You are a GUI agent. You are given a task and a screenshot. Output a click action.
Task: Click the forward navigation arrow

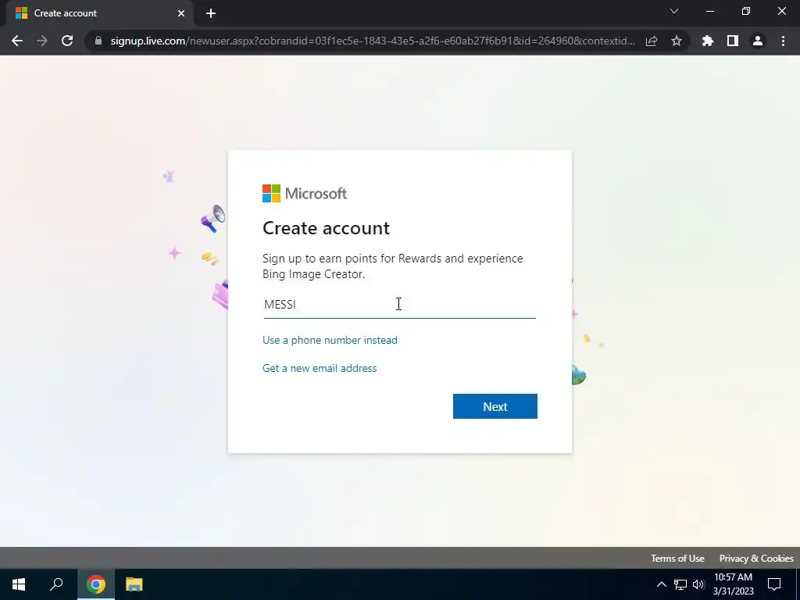pos(42,41)
